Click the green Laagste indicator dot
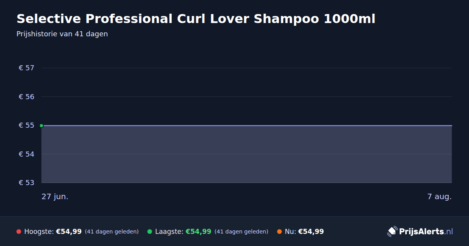 click(x=150, y=232)
